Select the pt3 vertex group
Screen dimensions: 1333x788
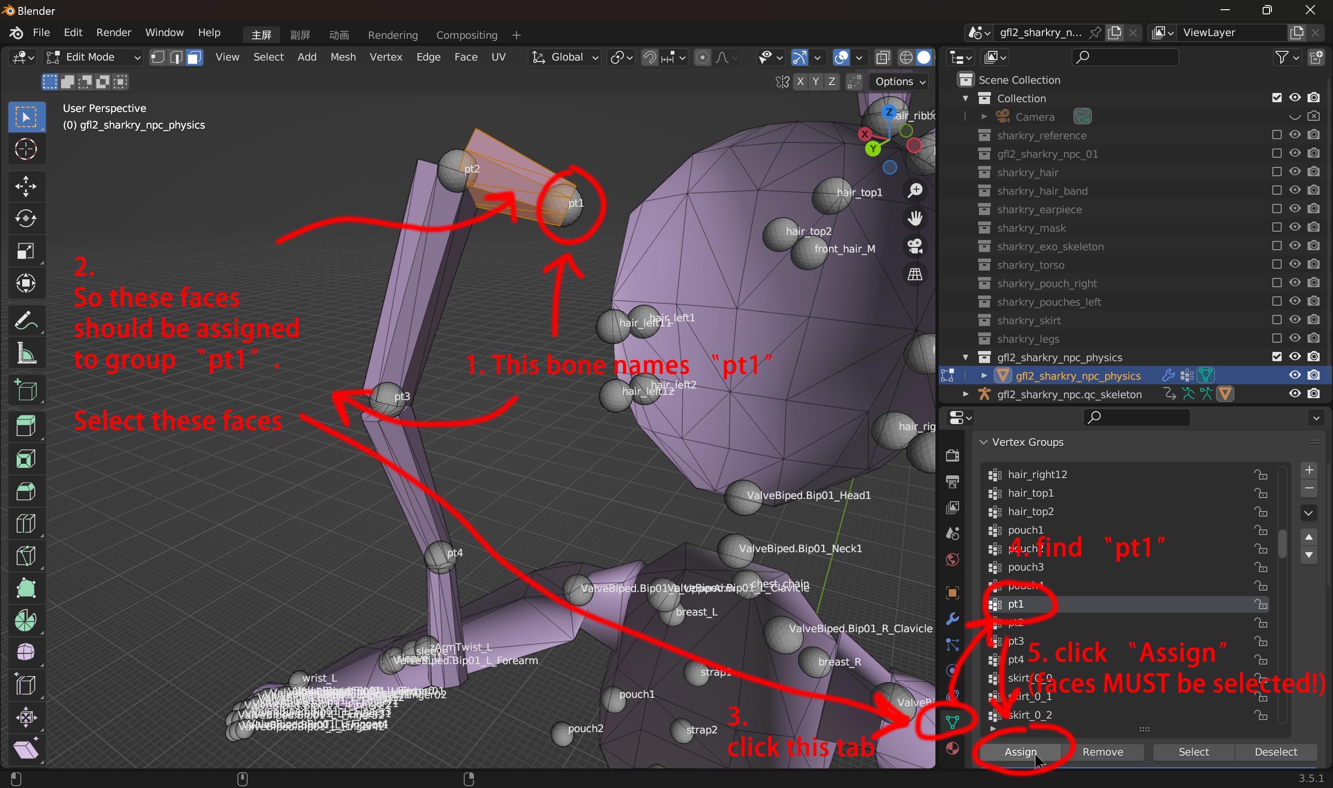(1015, 641)
